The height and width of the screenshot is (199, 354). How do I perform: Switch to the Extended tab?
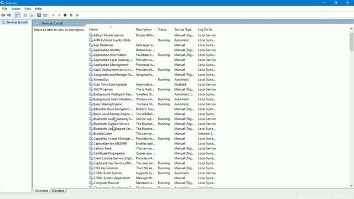tap(41, 191)
